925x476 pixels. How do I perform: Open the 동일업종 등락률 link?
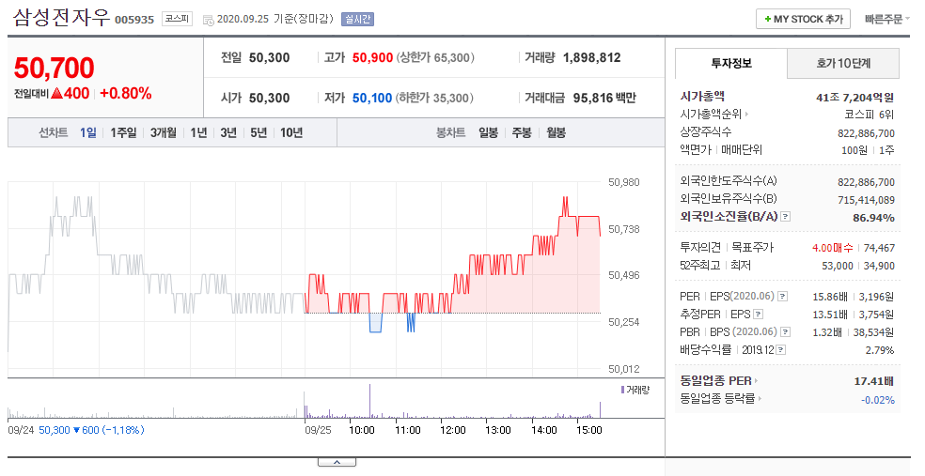720,398
